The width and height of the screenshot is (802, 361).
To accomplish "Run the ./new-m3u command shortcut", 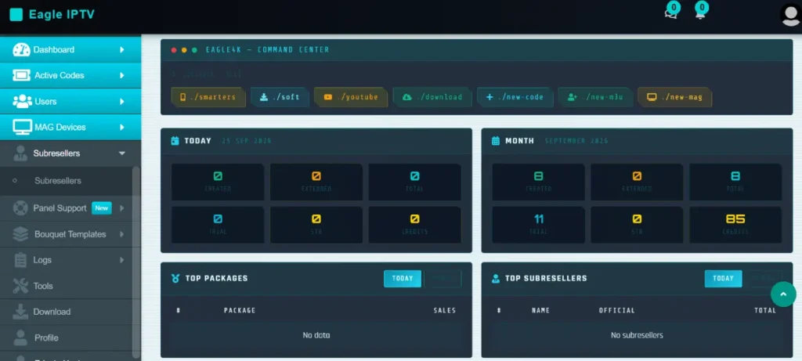I will click(x=596, y=96).
